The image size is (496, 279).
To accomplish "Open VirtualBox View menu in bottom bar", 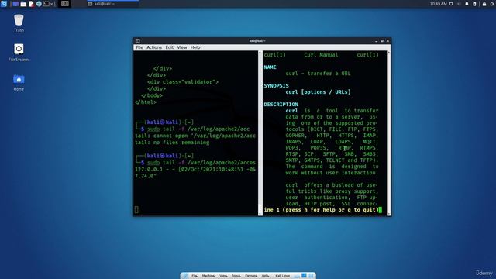I will (x=223, y=276).
